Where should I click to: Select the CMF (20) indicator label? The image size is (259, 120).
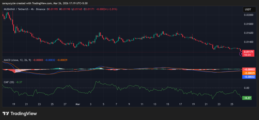tap(9, 82)
